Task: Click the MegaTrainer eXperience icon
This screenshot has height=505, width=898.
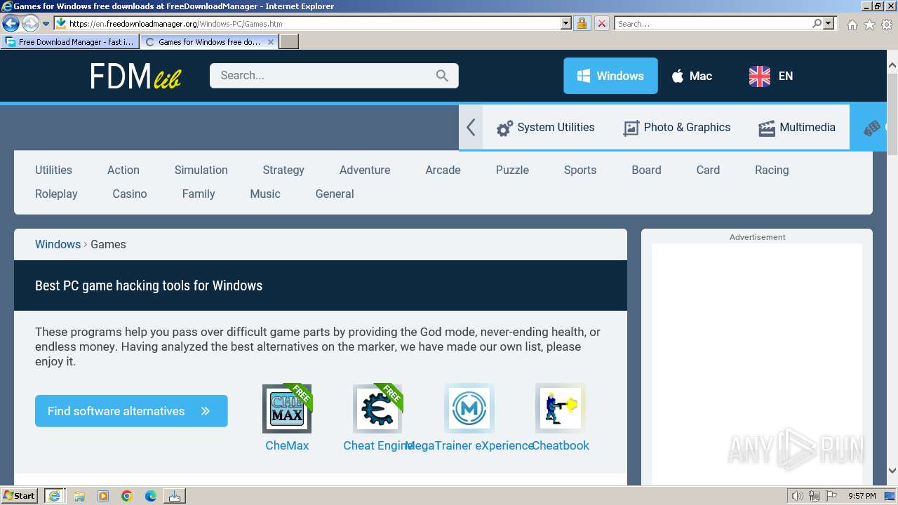Action: coord(469,408)
